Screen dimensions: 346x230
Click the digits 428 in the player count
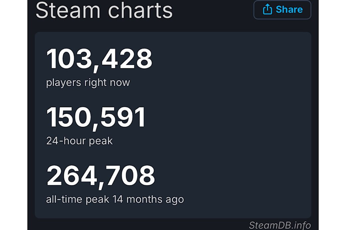click(127, 59)
